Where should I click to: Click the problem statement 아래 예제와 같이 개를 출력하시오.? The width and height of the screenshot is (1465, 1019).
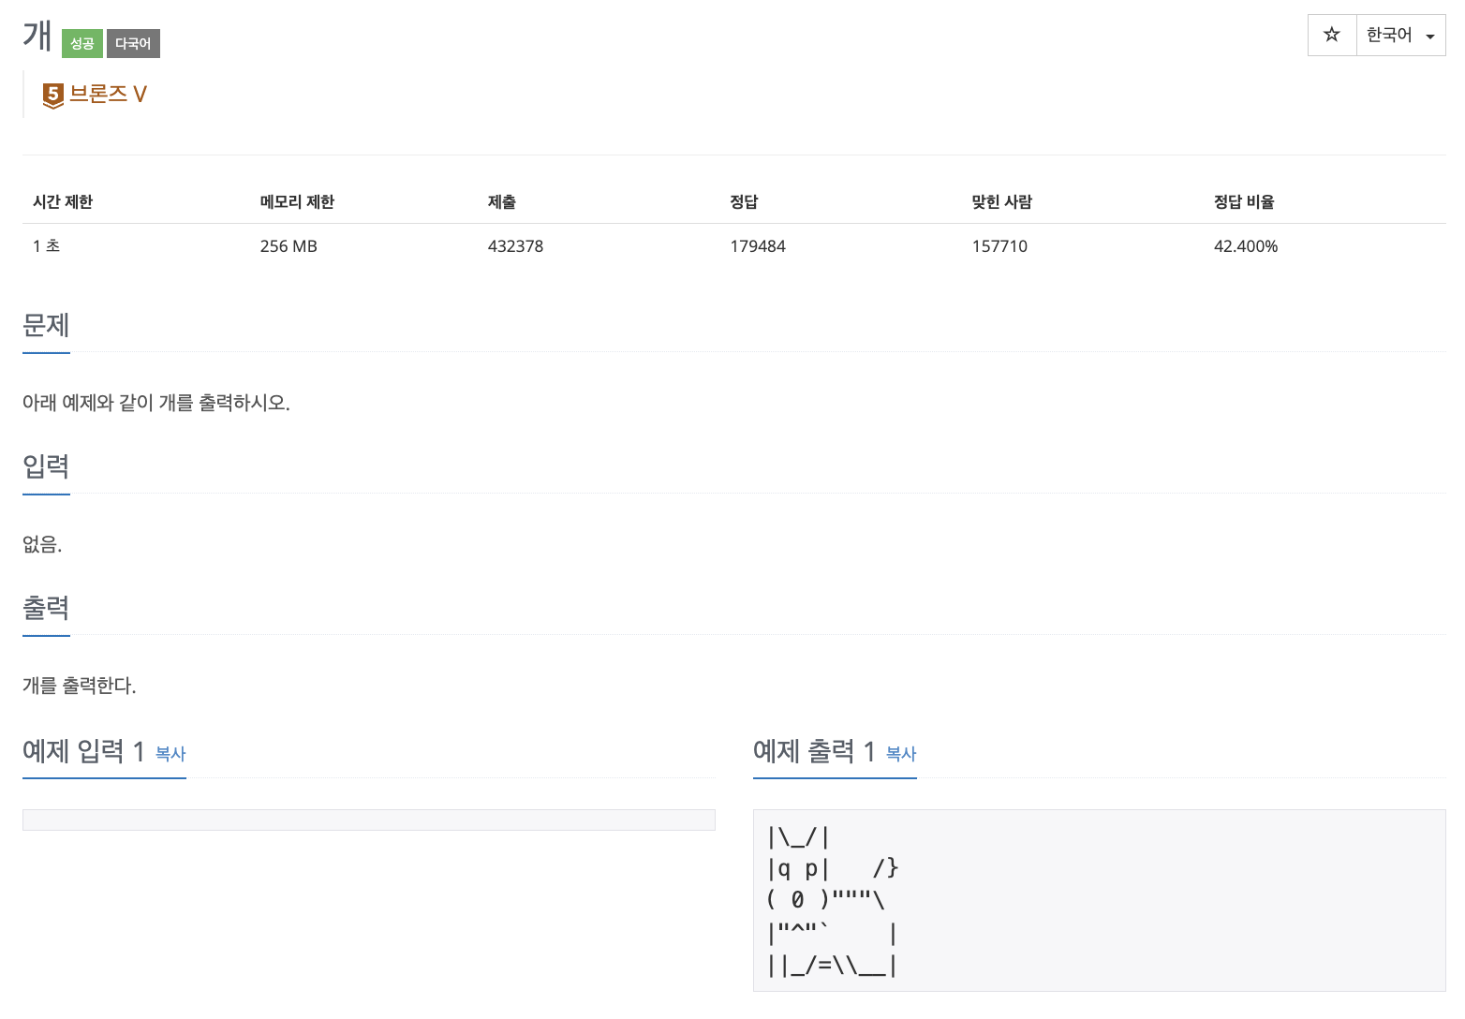156,403
